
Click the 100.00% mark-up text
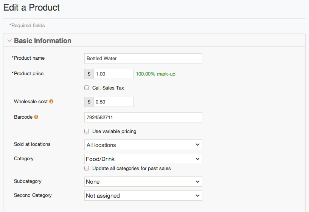(x=155, y=74)
